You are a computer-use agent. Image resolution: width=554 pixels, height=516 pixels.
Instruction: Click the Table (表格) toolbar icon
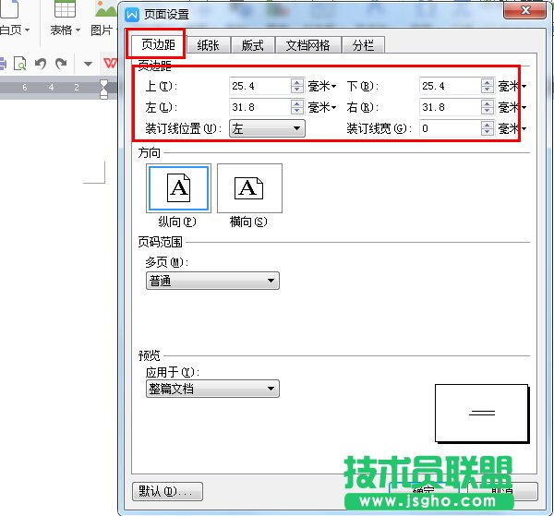click(65, 13)
